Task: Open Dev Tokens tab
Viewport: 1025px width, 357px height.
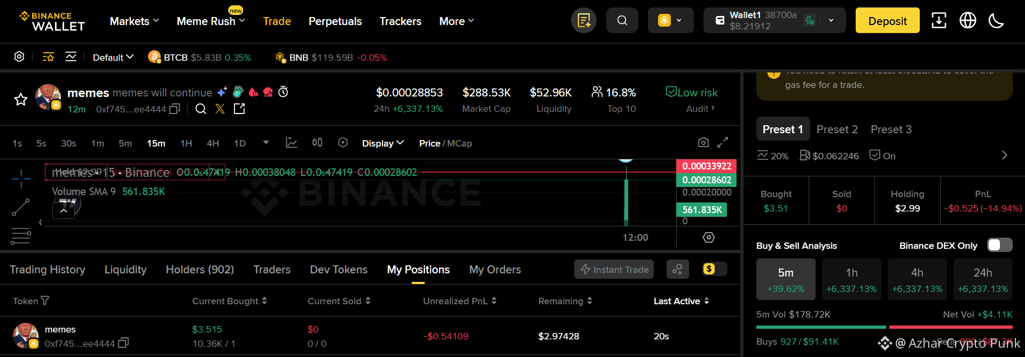Action: tap(339, 270)
